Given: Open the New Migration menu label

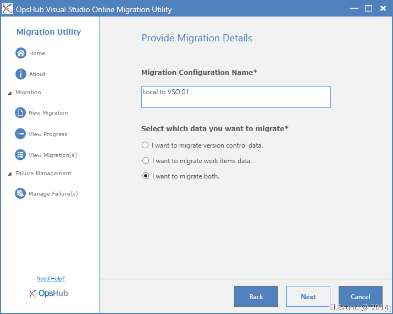Looking at the screenshot, I should [x=48, y=113].
